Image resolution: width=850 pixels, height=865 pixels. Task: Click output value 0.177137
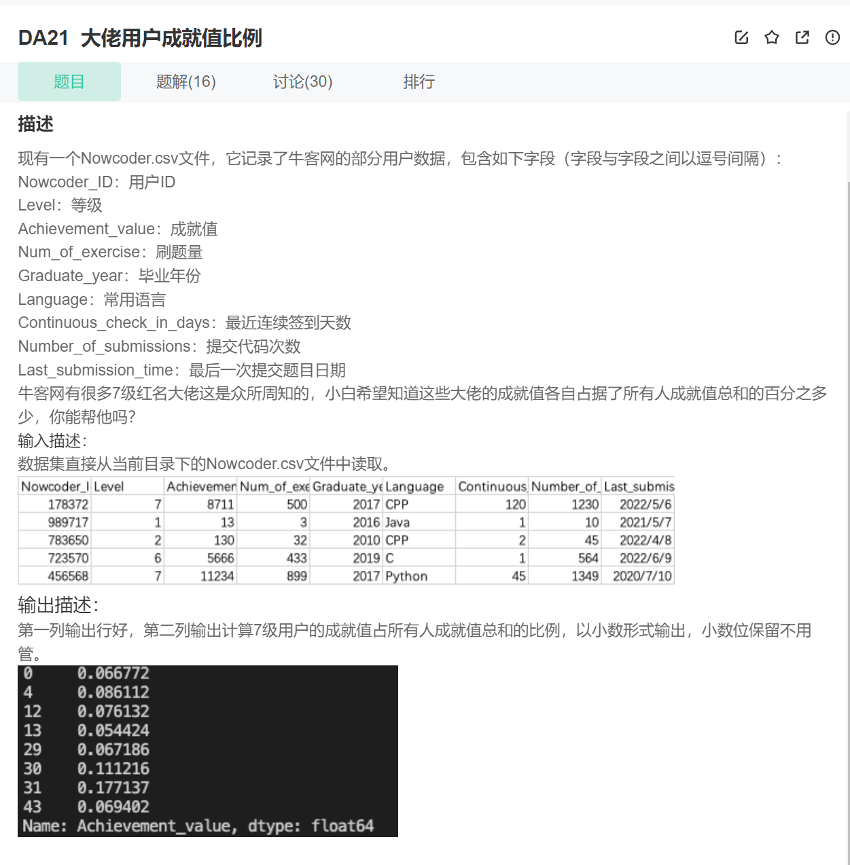click(113, 788)
